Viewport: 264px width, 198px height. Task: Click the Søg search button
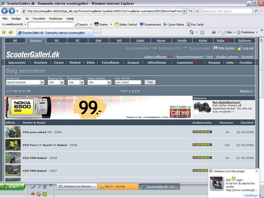click(150, 82)
